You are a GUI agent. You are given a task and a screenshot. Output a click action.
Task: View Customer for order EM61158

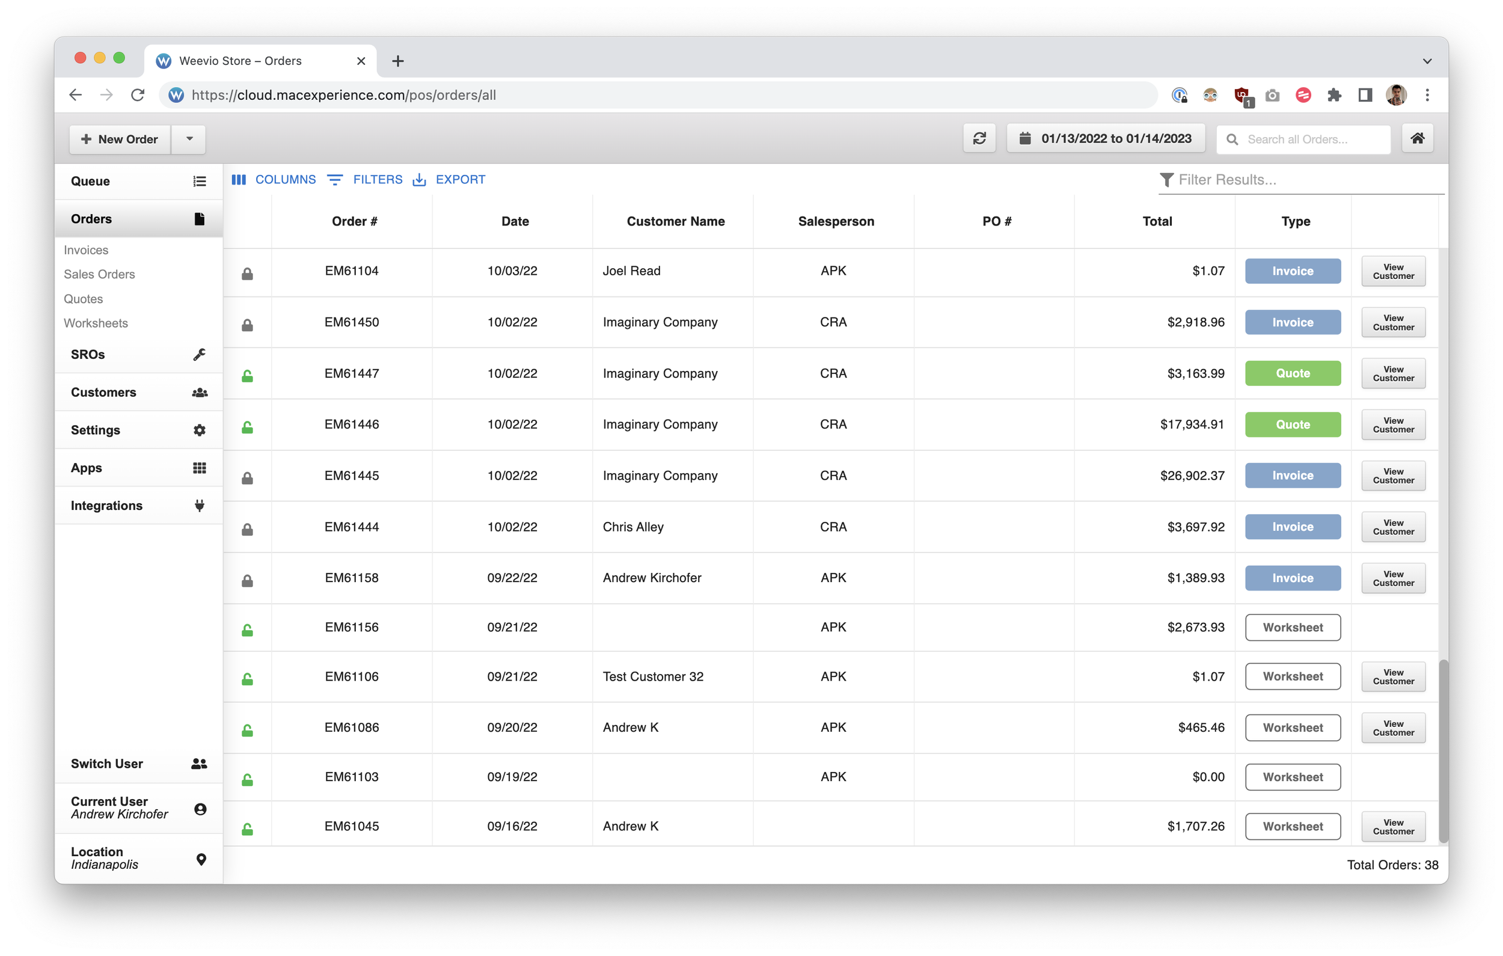click(1392, 578)
